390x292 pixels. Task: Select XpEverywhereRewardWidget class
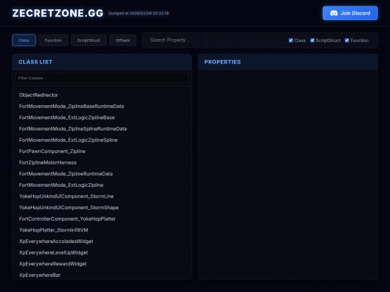coord(102,264)
